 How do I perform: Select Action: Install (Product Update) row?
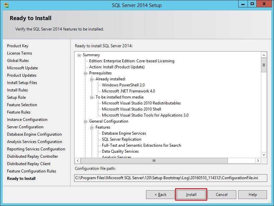[x=117, y=67]
